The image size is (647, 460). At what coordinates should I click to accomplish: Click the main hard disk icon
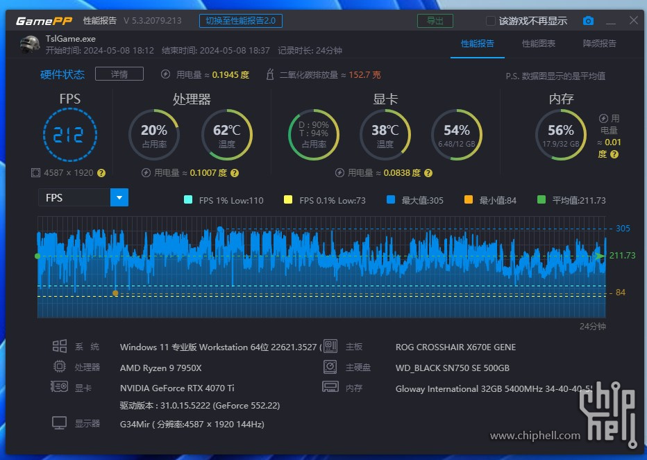330,366
